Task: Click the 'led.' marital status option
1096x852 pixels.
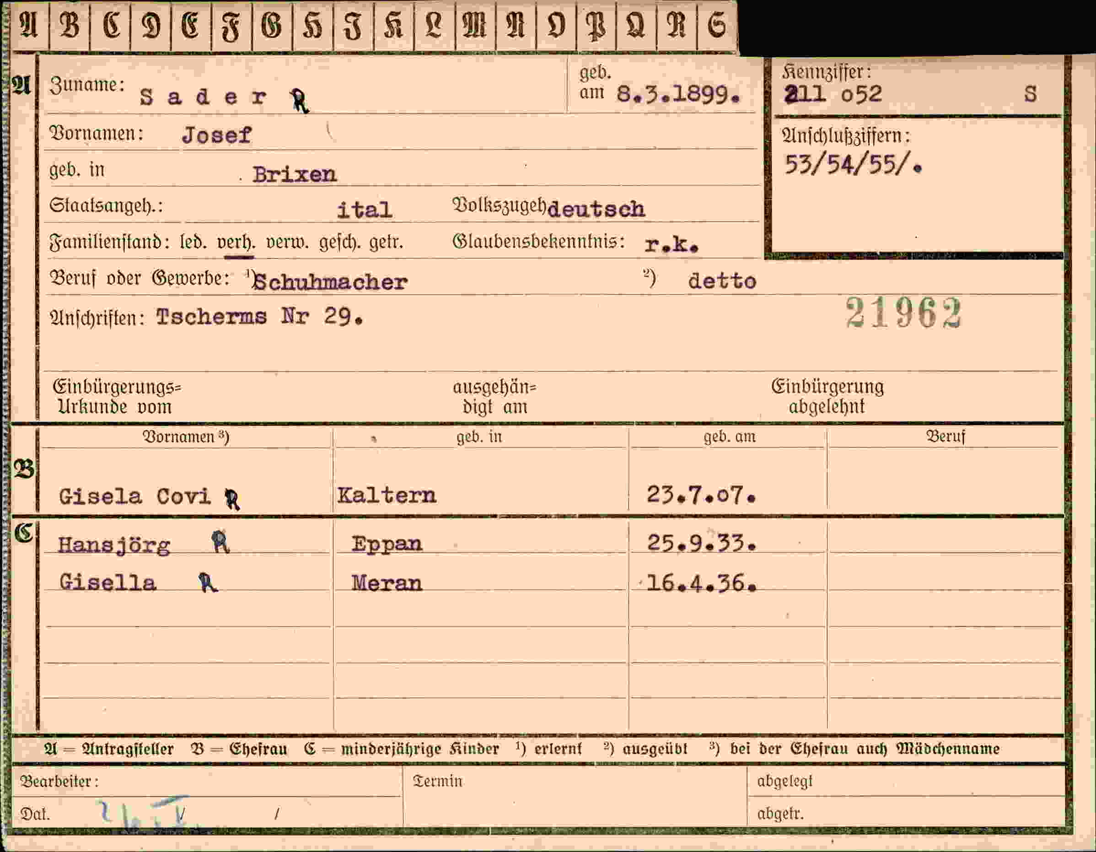Action: pyautogui.click(x=193, y=243)
